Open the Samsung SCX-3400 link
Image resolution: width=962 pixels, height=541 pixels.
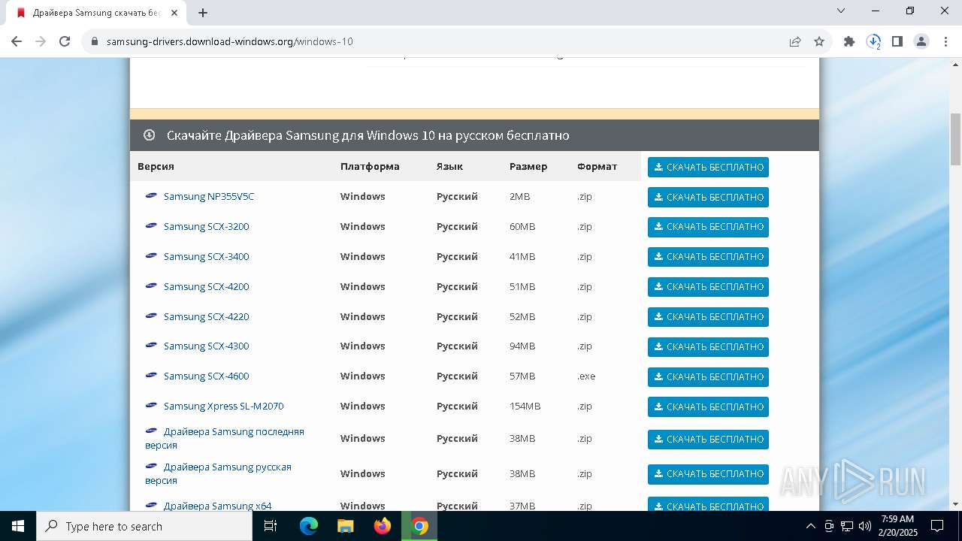[x=206, y=256]
